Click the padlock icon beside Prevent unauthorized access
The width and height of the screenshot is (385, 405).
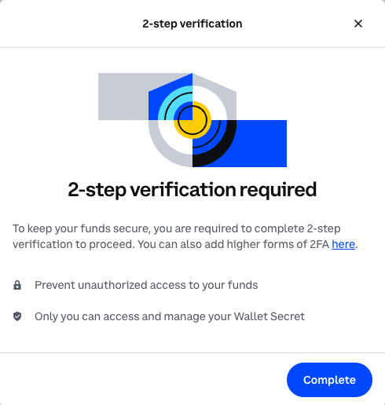[x=17, y=285]
